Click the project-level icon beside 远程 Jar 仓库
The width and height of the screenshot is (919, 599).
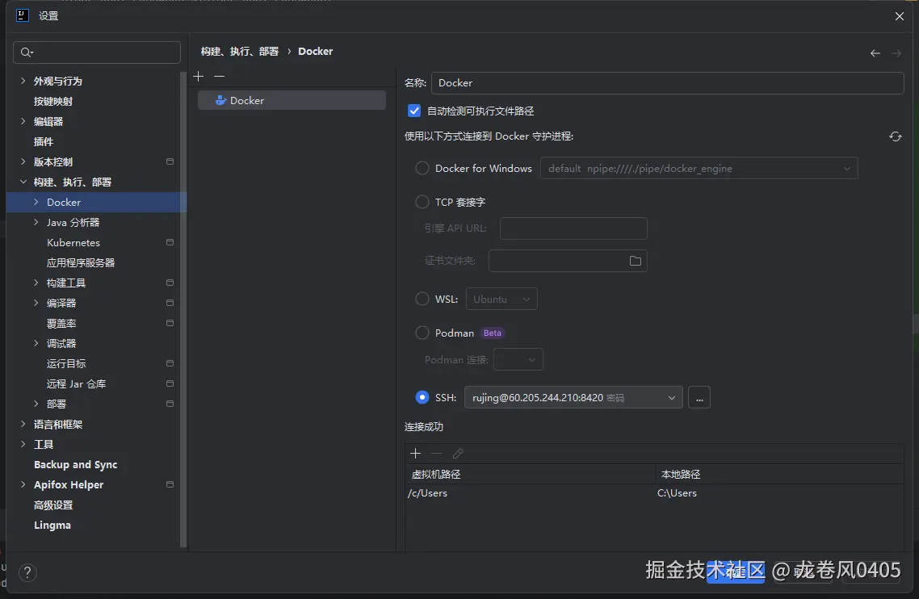[x=170, y=384]
